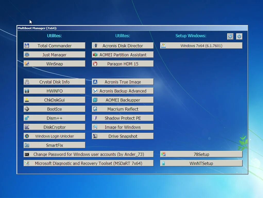Open the WinNTSetup tool
263x198 pixels.
[201, 163]
